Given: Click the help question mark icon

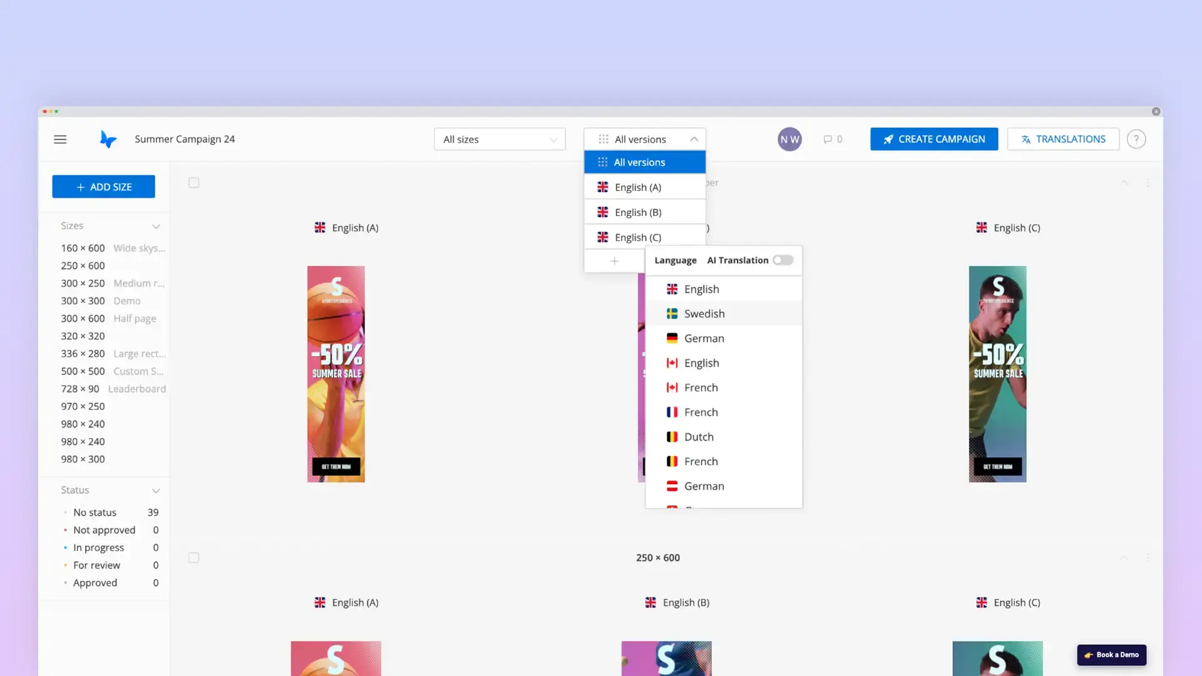Looking at the screenshot, I should [1137, 139].
